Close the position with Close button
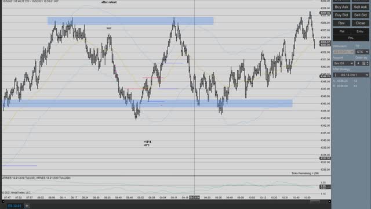This screenshot has height=209, width=371. click(360, 23)
